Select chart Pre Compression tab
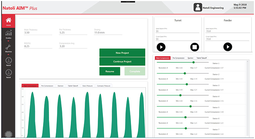 (47, 86)
